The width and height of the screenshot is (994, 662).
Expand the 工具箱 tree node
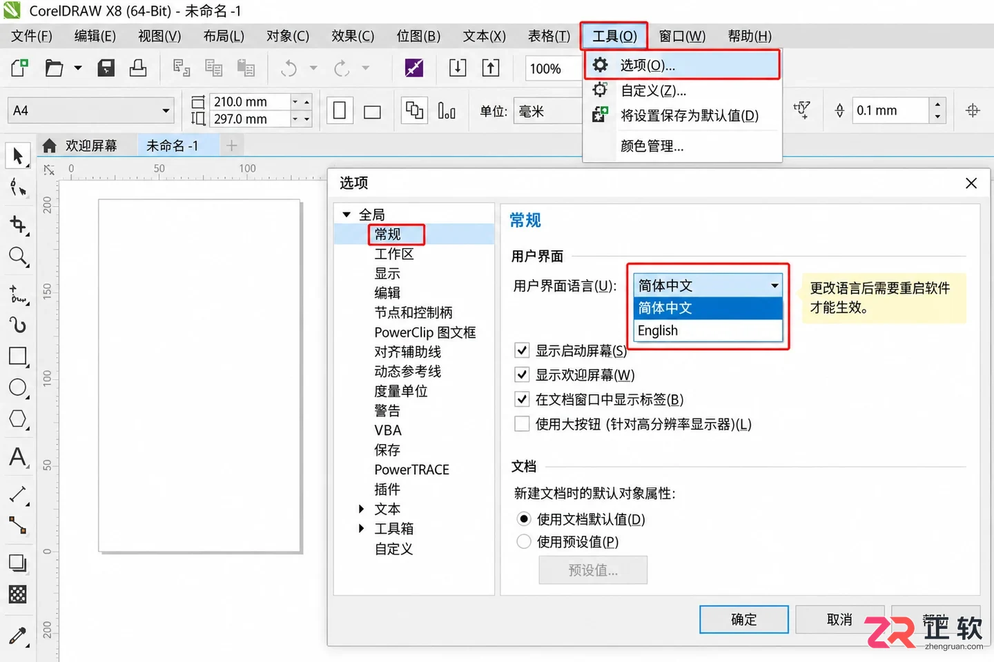361,529
